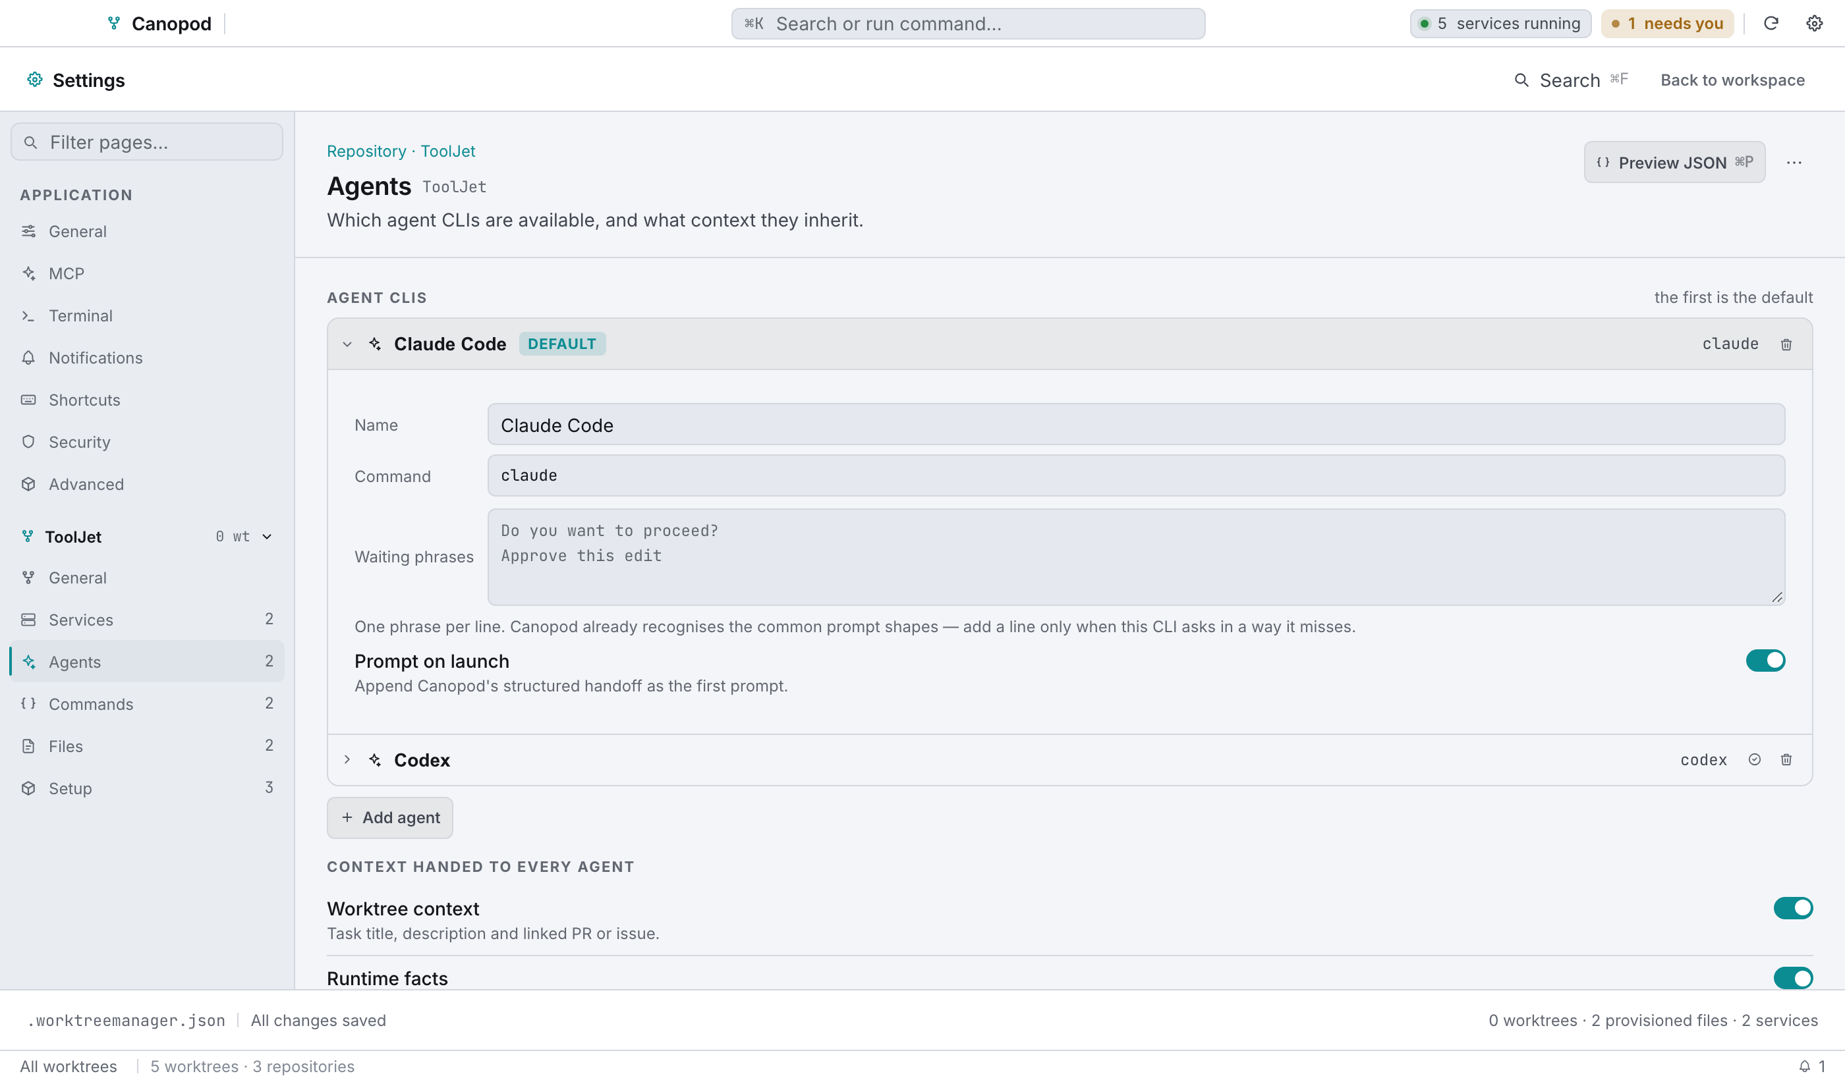This screenshot has width=1845, height=1080.
Task: Open the Terminal settings page
Action: click(x=146, y=315)
